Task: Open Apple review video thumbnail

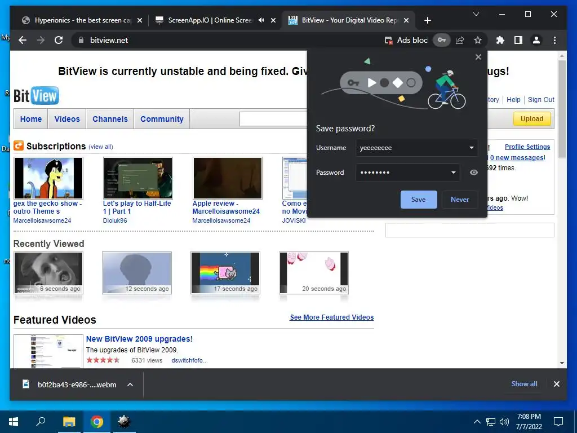Action: [x=228, y=178]
